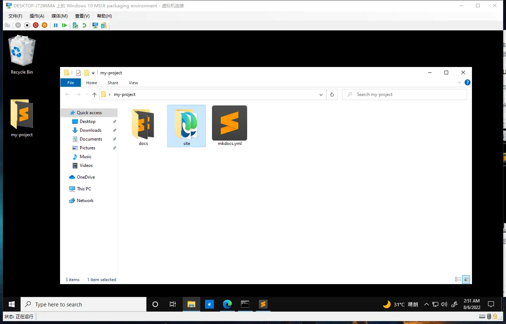Screen dimensions: 506x324
Task: Switch to details view toggle
Action: coord(458,279)
